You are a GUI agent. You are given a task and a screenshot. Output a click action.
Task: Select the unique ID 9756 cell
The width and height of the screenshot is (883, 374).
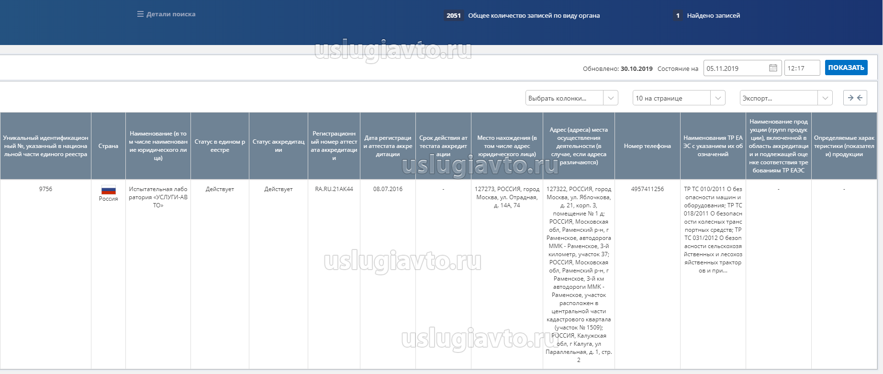click(45, 189)
